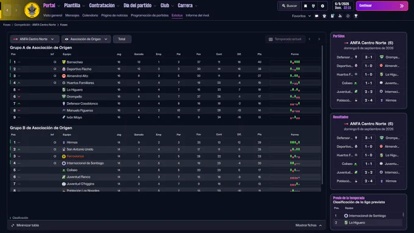Image resolution: width=414 pixels, height=233 pixels.
Task: Click Internacional de Santiago badge in predicted table
Action: [346, 215]
